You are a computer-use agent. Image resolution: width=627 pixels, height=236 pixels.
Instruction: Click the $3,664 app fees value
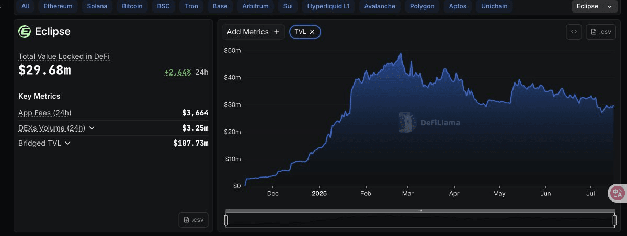195,113
